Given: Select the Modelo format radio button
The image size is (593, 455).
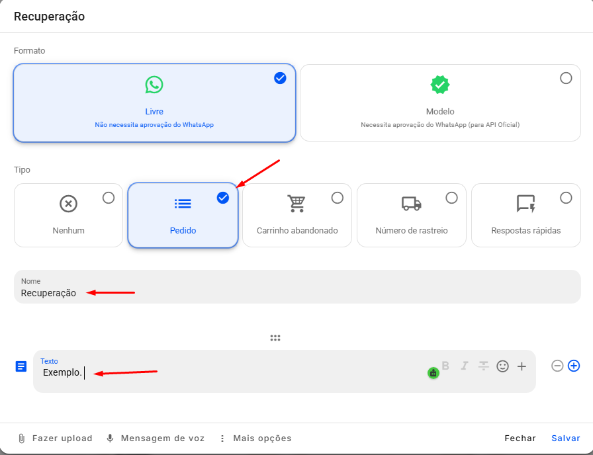Looking at the screenshot, I should [x=566, y=78].
